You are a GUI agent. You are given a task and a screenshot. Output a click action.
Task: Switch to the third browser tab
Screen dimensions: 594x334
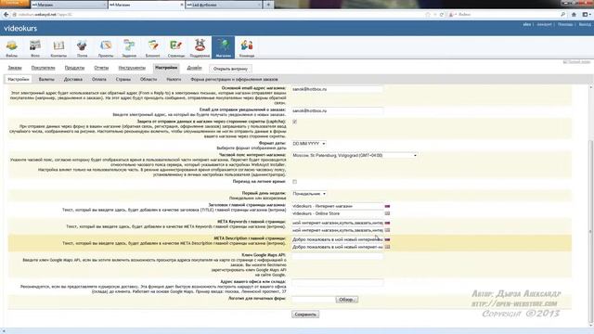[224, 5]
